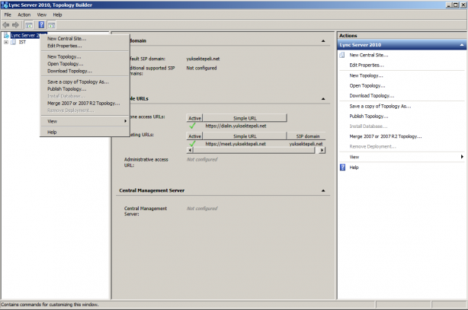Click the Back arrow toolbar icon
This screenshot has width=468, height=310.
[x=5, y=25]
